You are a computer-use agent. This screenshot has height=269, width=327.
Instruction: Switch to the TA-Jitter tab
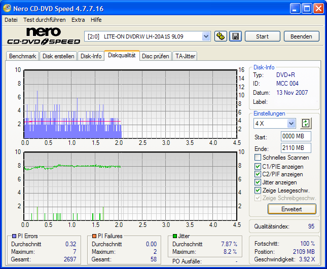(x=185, y=56)
